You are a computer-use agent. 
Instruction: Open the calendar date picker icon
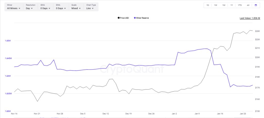click(255, 5)
